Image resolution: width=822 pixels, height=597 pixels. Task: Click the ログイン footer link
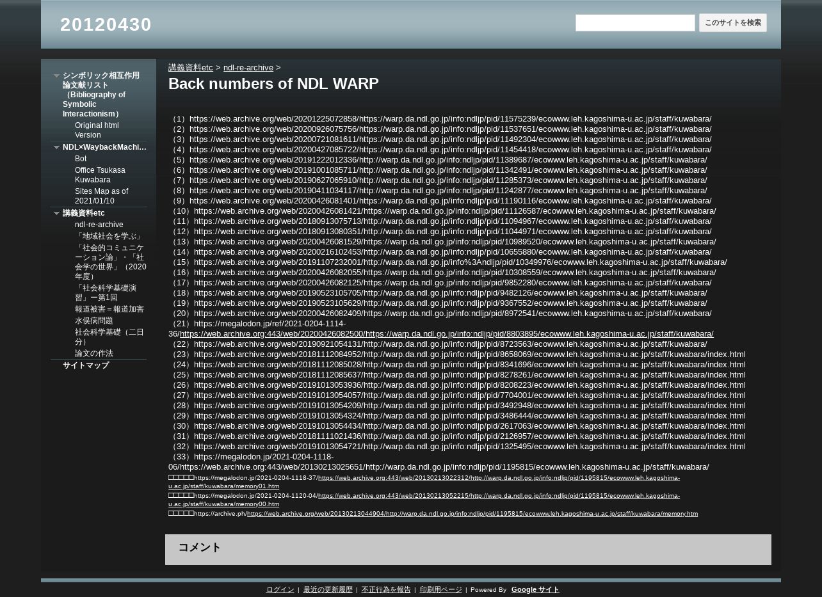(x=280, y=590)
